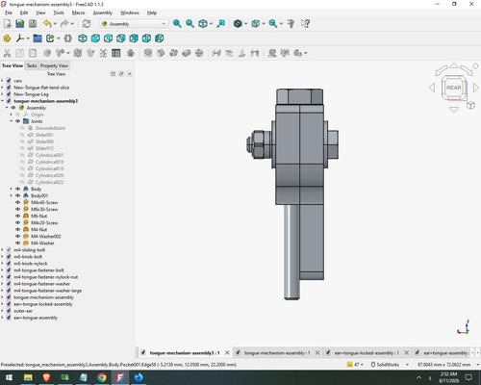Switch to ear+tongue-locked-assembly : 1 document tab
The image size is (481, 385).
pyautogui.click(x=367, y=353)
